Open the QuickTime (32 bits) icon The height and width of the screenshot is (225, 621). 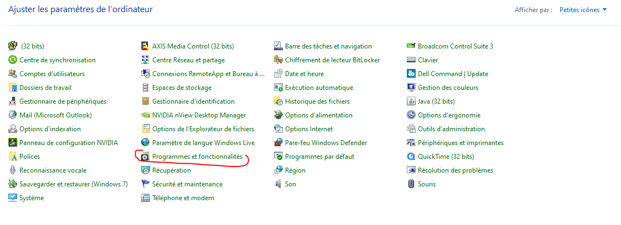pos(411,157)
